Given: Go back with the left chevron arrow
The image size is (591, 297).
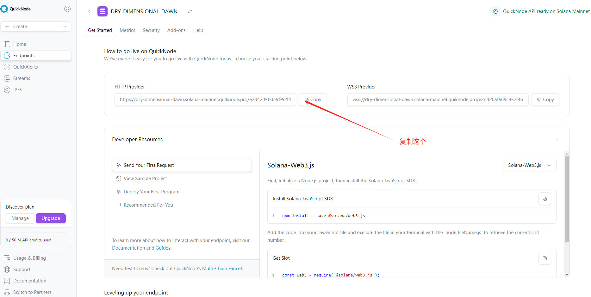Looking at the screenshot, I should point(89,11).
